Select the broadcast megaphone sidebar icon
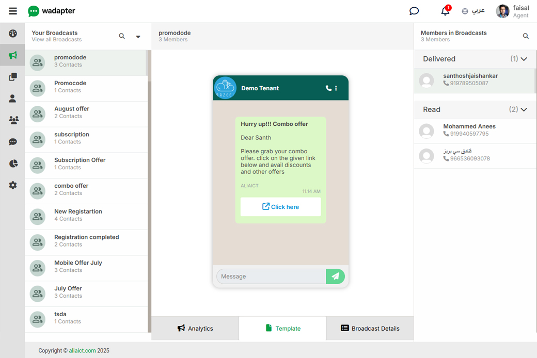Image resolution: width=537 pixels, height=358 pixels. click(13, 55)
